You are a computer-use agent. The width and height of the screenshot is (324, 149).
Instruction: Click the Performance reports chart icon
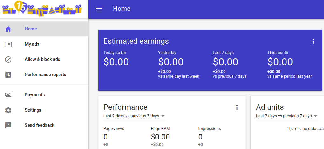coord(8,74)
